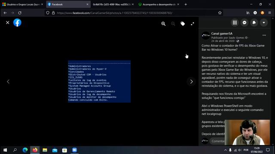275x154 pixels.
Task: Open Firefox hamburger menu
Action: tap(270, 13)
